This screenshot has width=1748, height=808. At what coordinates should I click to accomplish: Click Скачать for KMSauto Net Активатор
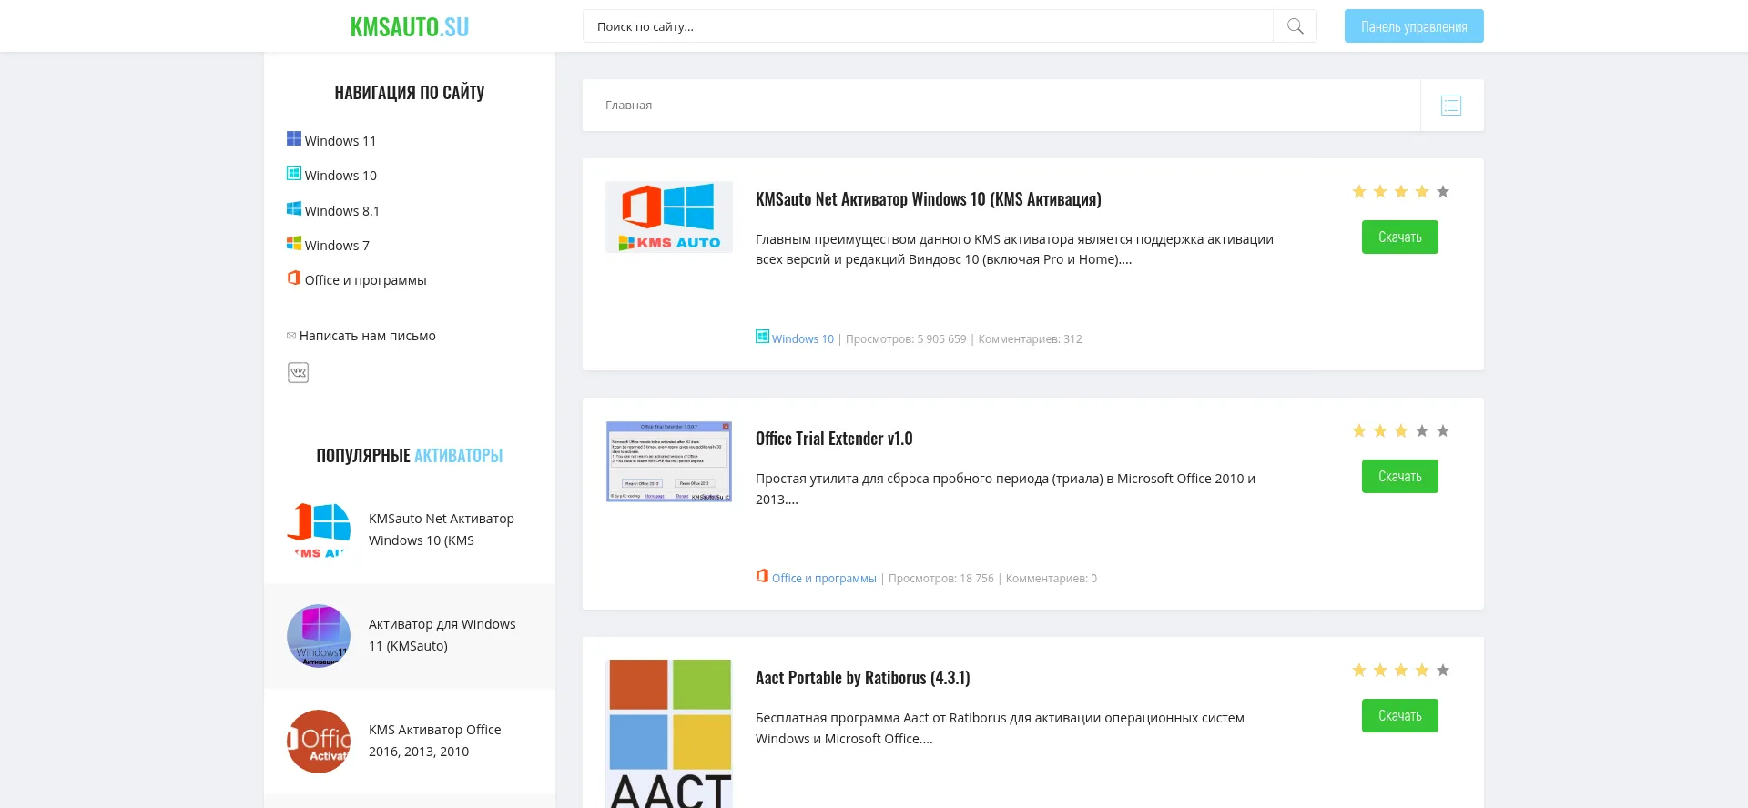pos(1400,237)
